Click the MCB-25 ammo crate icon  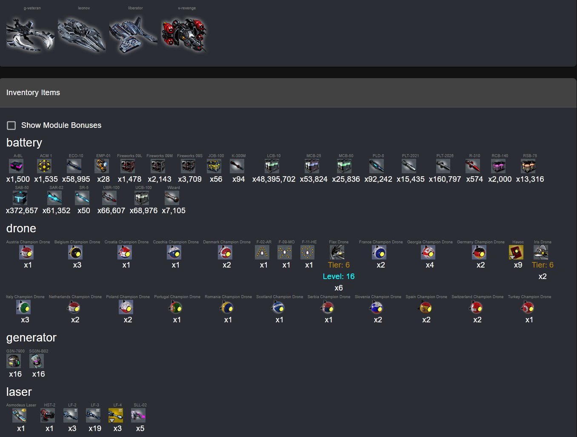click(x=312, y=166)
